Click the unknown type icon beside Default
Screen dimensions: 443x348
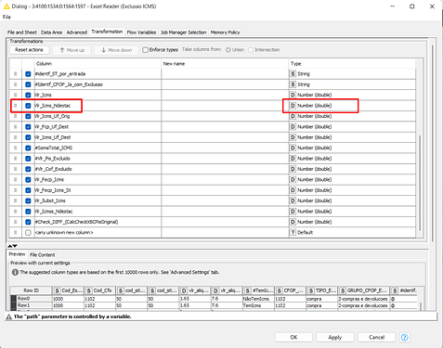click(293, 232)
